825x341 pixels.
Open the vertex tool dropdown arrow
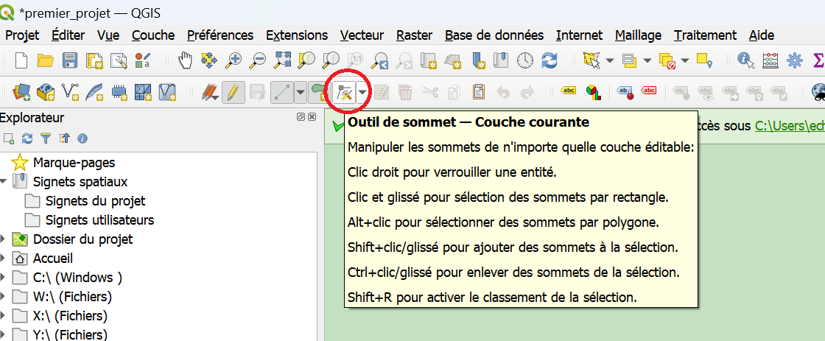click(x=362, y=93)
